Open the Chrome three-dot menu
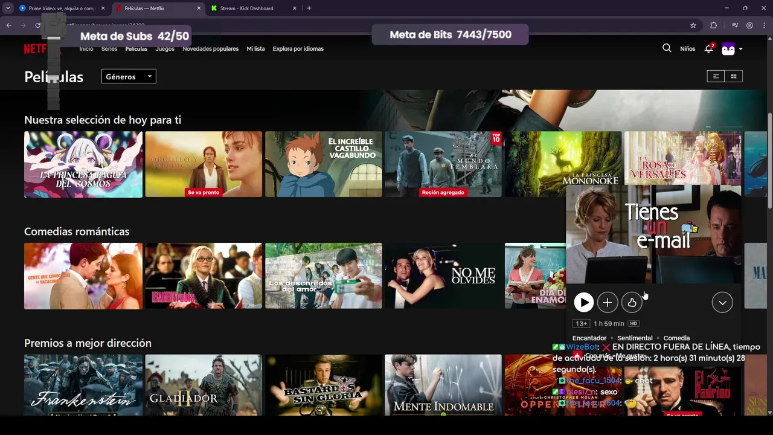Image resolution: width=773 pixels, height=435 pixels. pos(763,25)
